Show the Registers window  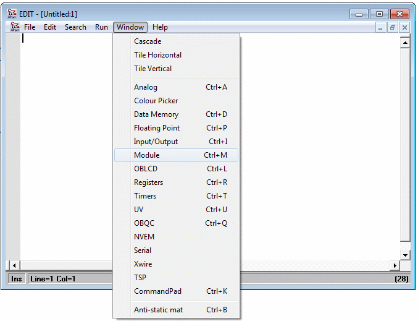[148, 182]
